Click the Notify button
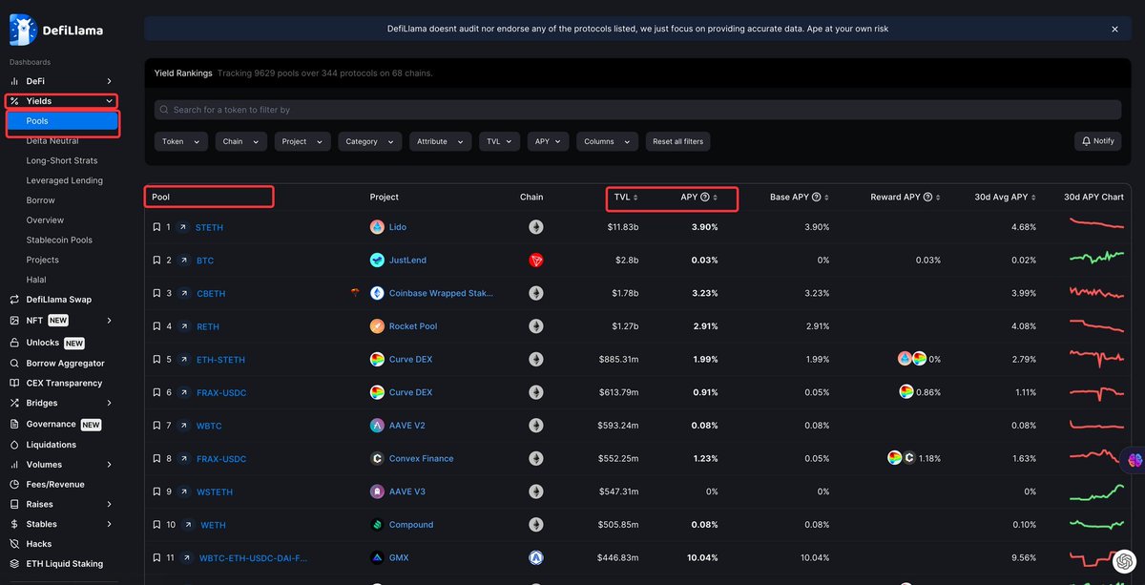Viewport: 1145px width, 585px height. coord(1097,141)
